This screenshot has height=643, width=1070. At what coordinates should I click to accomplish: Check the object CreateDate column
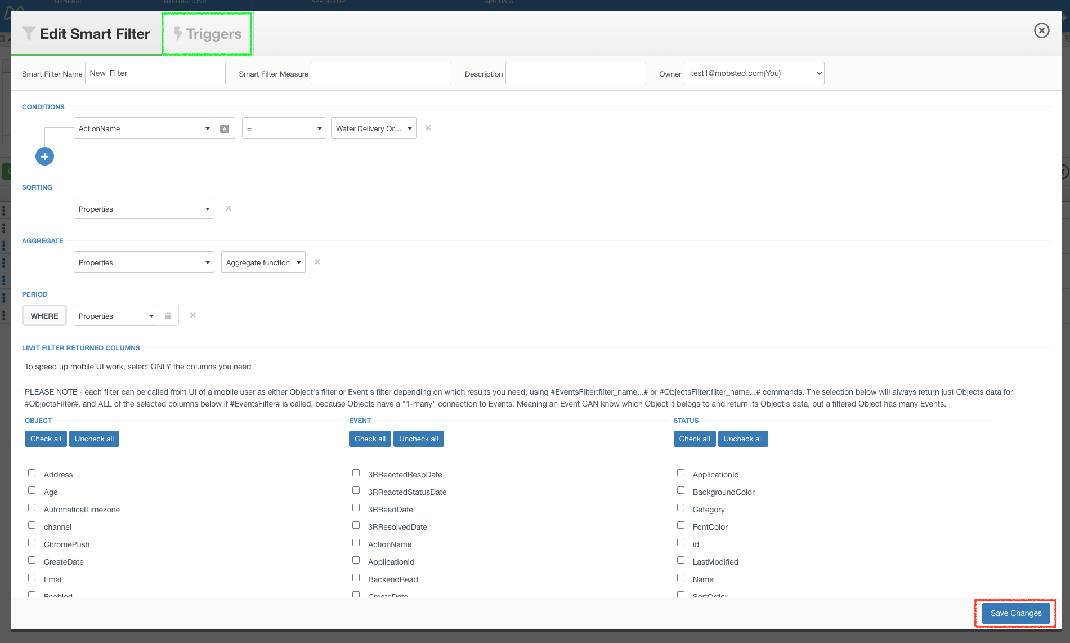(x=32, y=560)
